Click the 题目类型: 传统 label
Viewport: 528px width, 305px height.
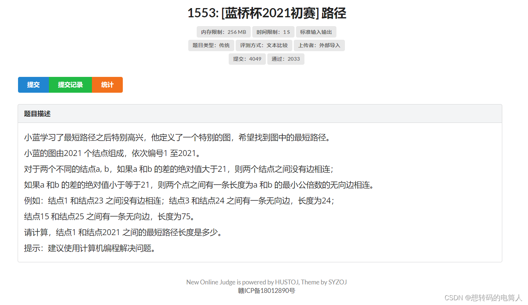[x=211, y=45]
